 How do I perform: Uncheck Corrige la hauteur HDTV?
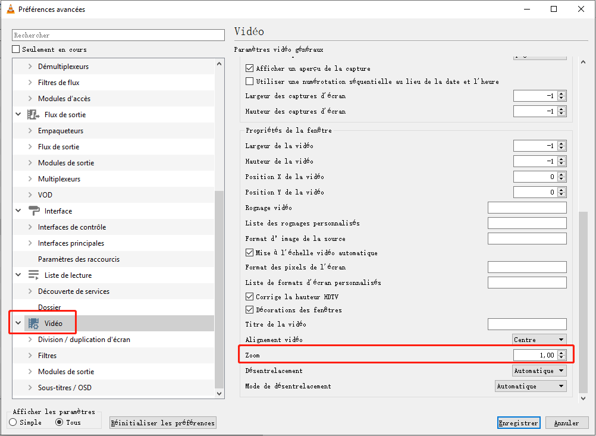pos(249,296)
